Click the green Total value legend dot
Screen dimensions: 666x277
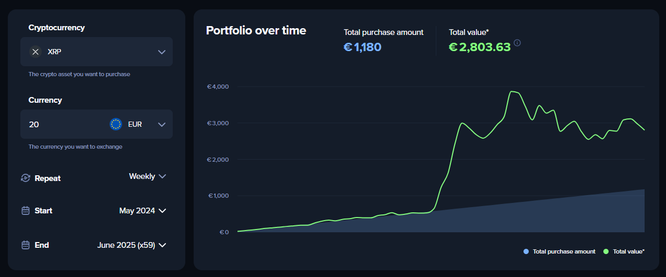606,251
